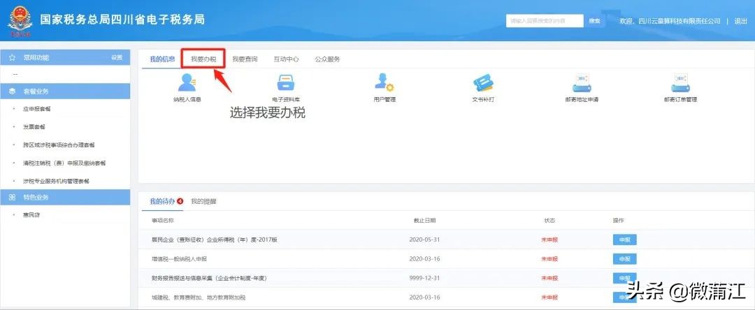Click 申报 for 财务报告报送与信息采集 row
This screenshot has height=310, width=755.
[624, 278]
